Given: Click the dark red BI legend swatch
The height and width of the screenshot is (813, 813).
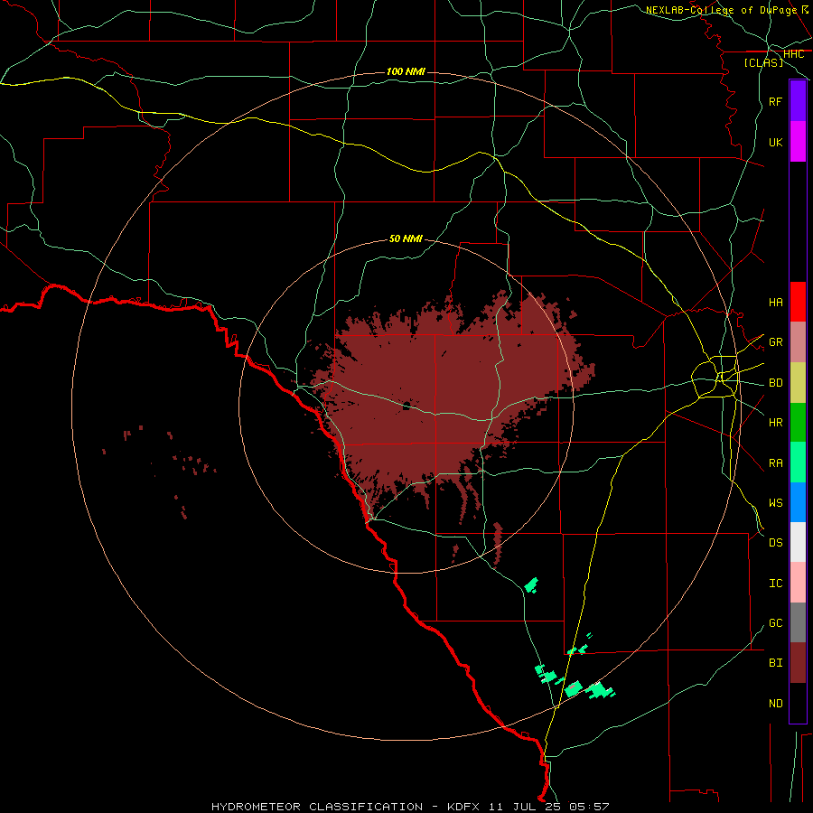Looking at the screenshot, I should [798, 663].
